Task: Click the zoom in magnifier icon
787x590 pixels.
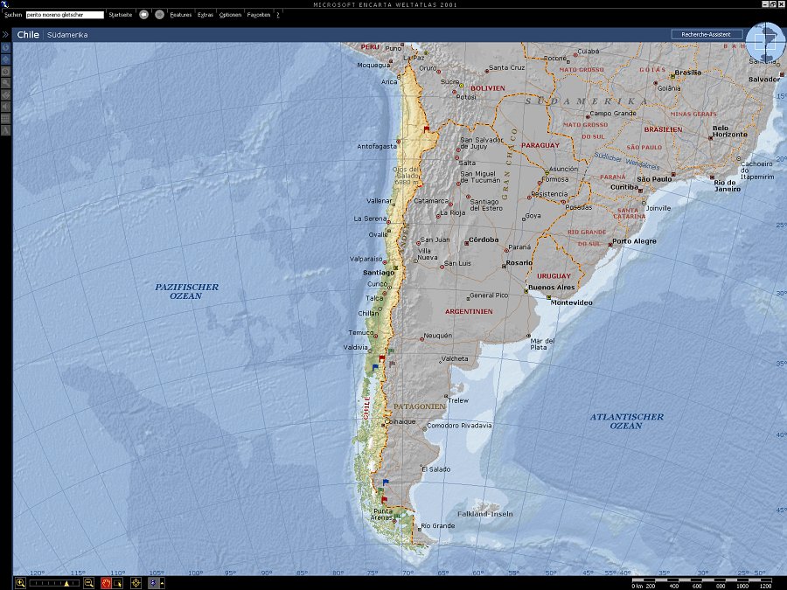Action: [20, 583]
